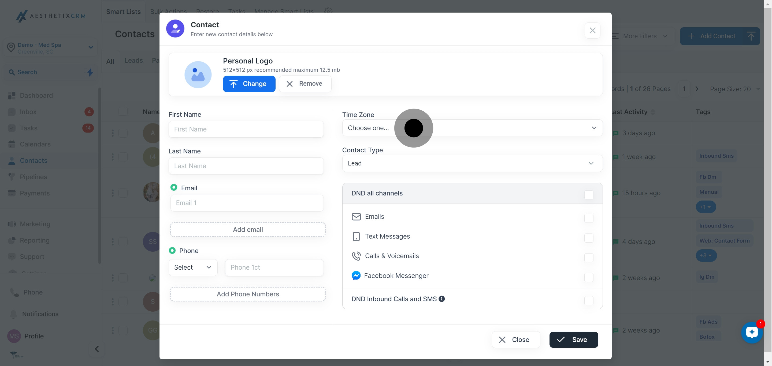
Task: Click the Facebook Messenger icon
Action: click(356, 275)
